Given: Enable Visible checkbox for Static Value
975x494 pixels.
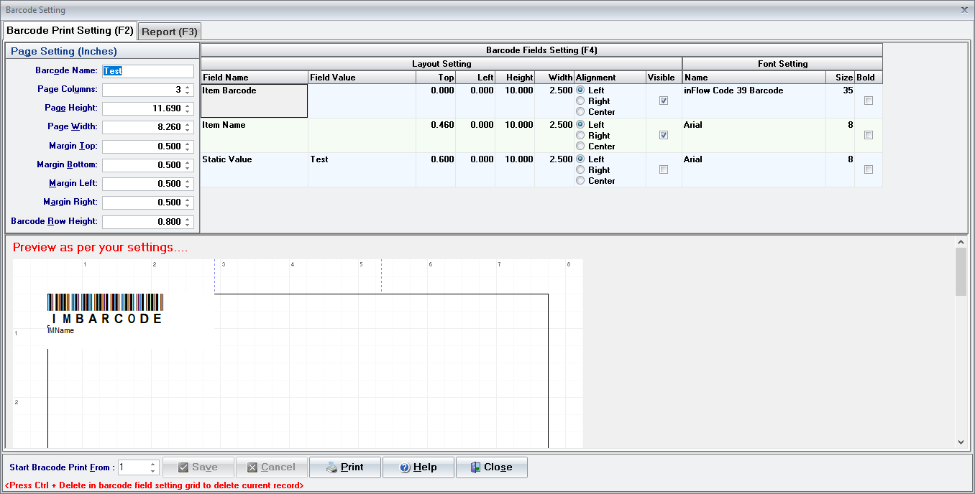Looking at the screenshot, I should [664, 169].
